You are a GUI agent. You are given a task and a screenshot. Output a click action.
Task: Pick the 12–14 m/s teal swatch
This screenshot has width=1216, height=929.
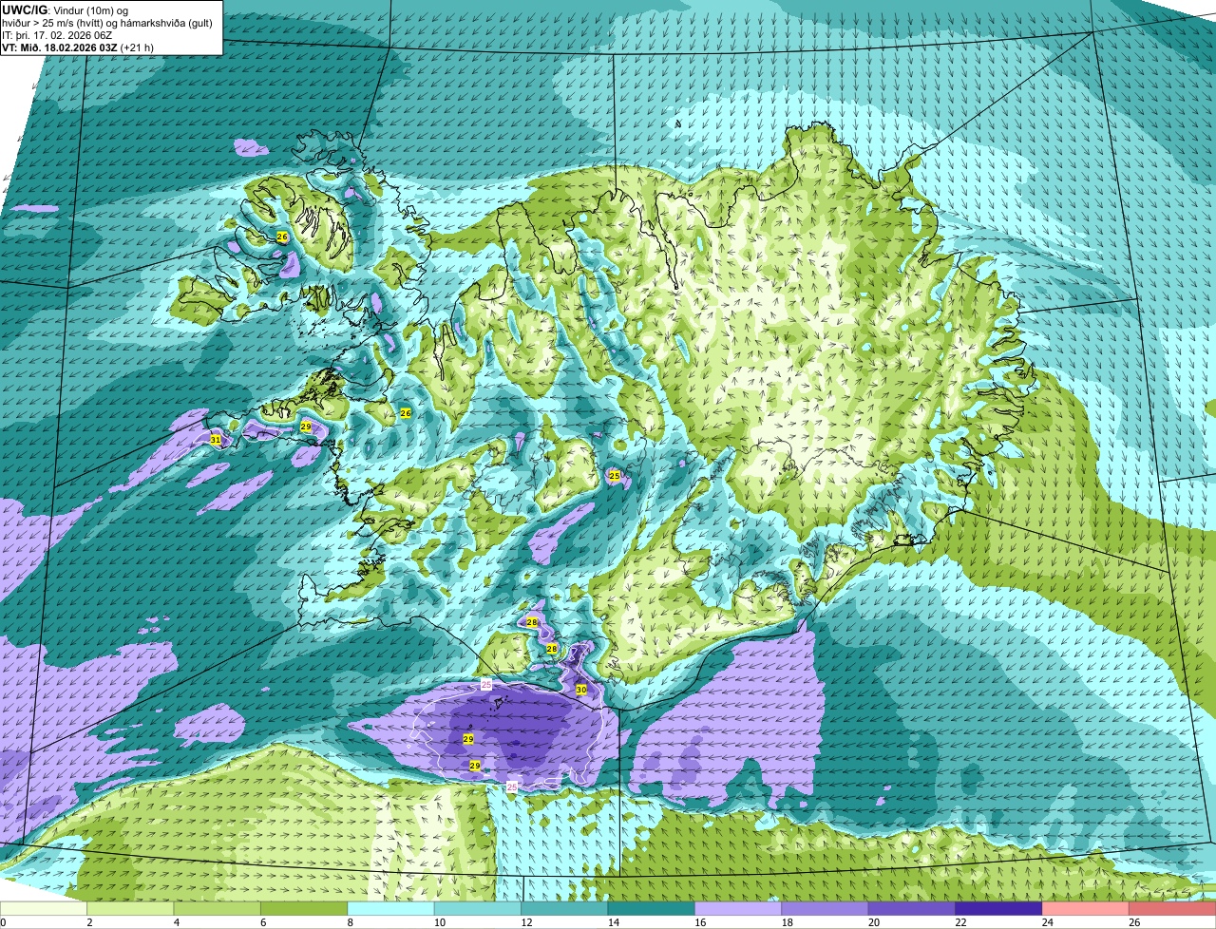564,909
